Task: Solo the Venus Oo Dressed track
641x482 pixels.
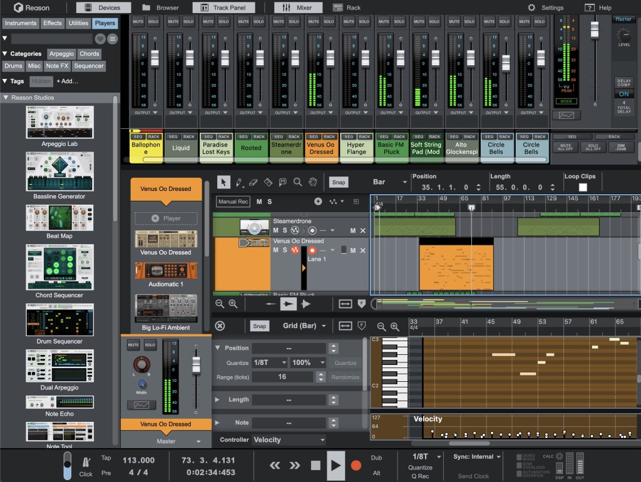Action: coord(285,250)
